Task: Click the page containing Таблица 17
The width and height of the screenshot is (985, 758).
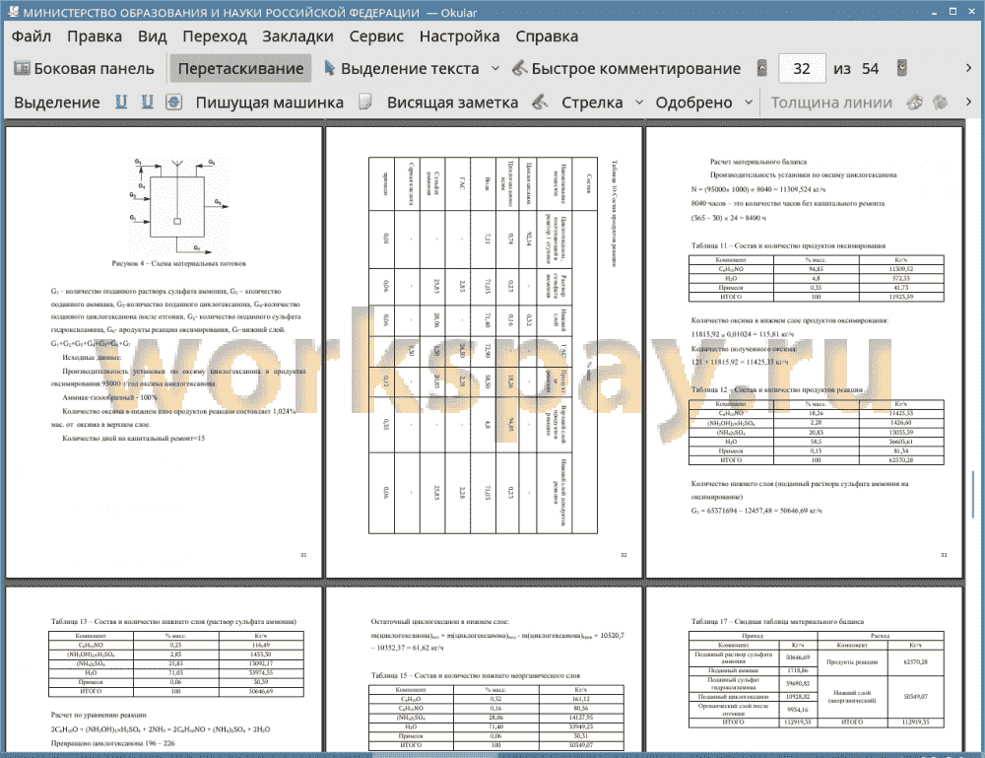Action: pyautogui.click(x=804, y=669)
